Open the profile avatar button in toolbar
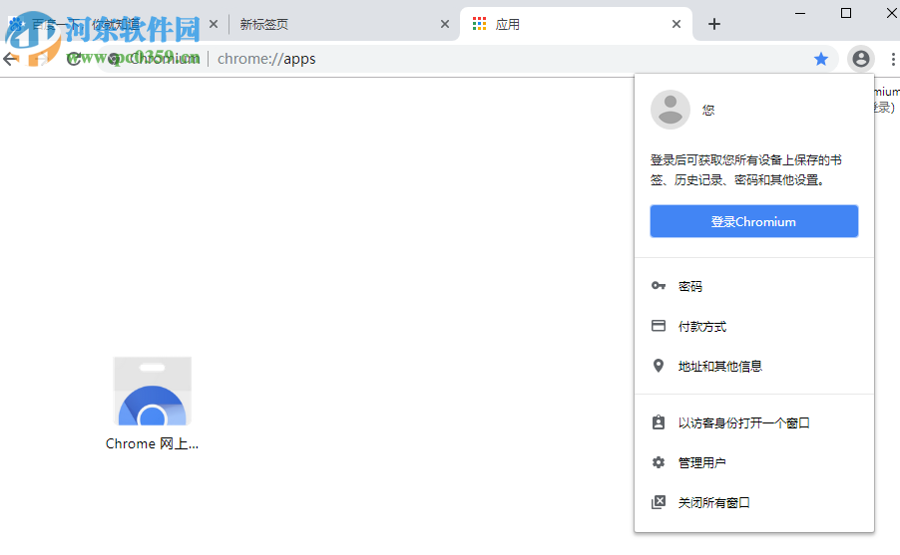This screenshot has height=555, width=900. pyautogui.click(x=860, y=59)
